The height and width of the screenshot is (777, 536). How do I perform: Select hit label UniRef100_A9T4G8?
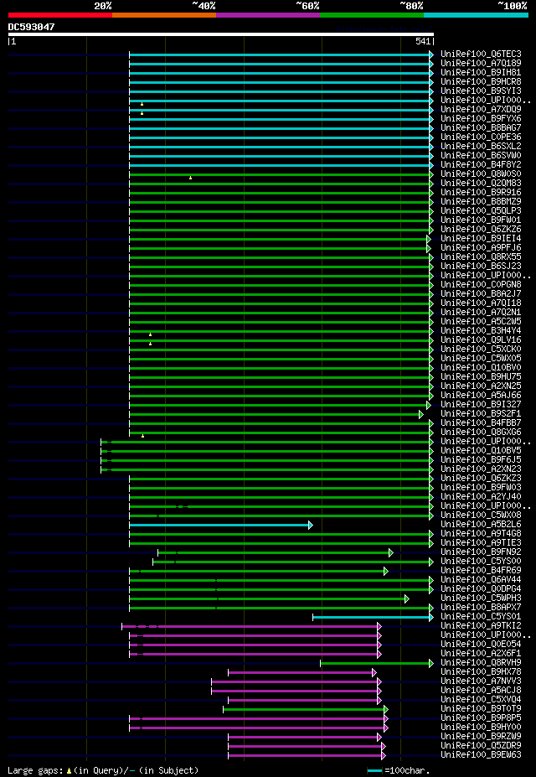[x=481, y=534]
